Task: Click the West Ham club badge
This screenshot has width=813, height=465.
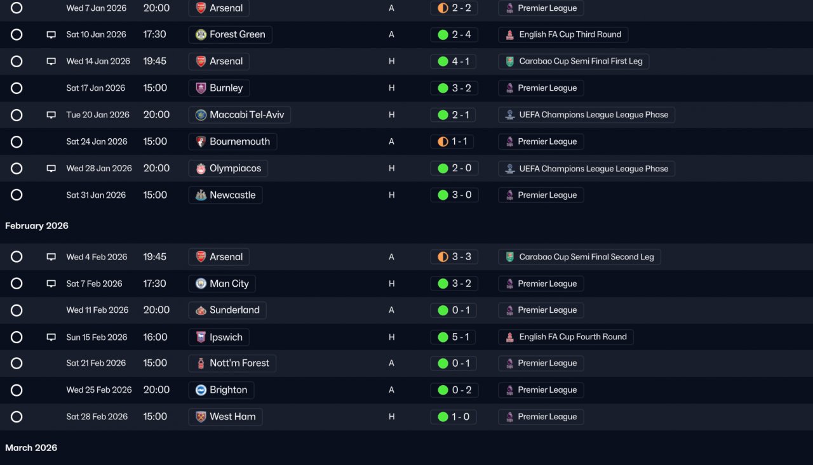Action: (x=201, y=417)
